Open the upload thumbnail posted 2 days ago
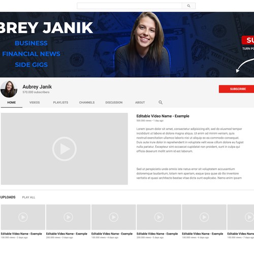 23,217
